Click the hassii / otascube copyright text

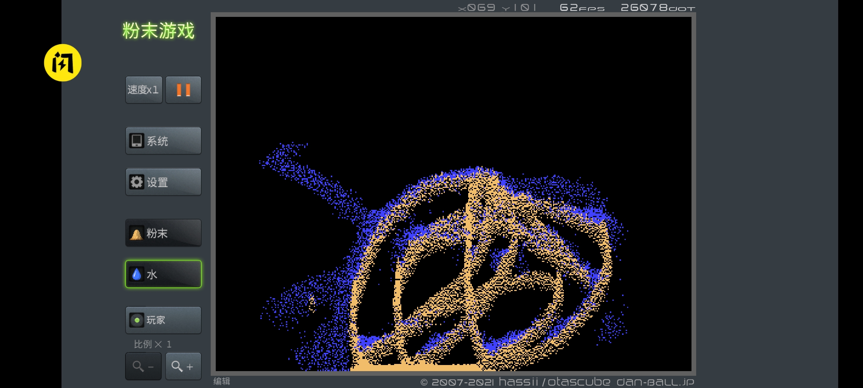pos(554,382)
